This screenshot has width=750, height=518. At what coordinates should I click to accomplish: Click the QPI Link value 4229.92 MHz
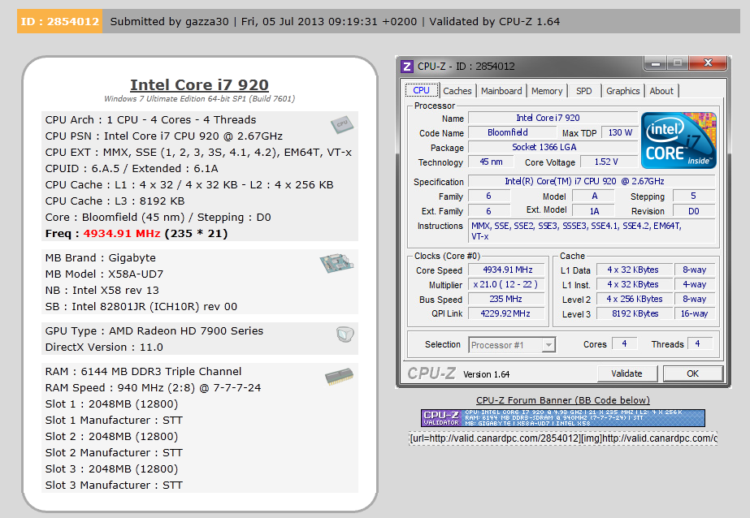[x=507, y=313]
